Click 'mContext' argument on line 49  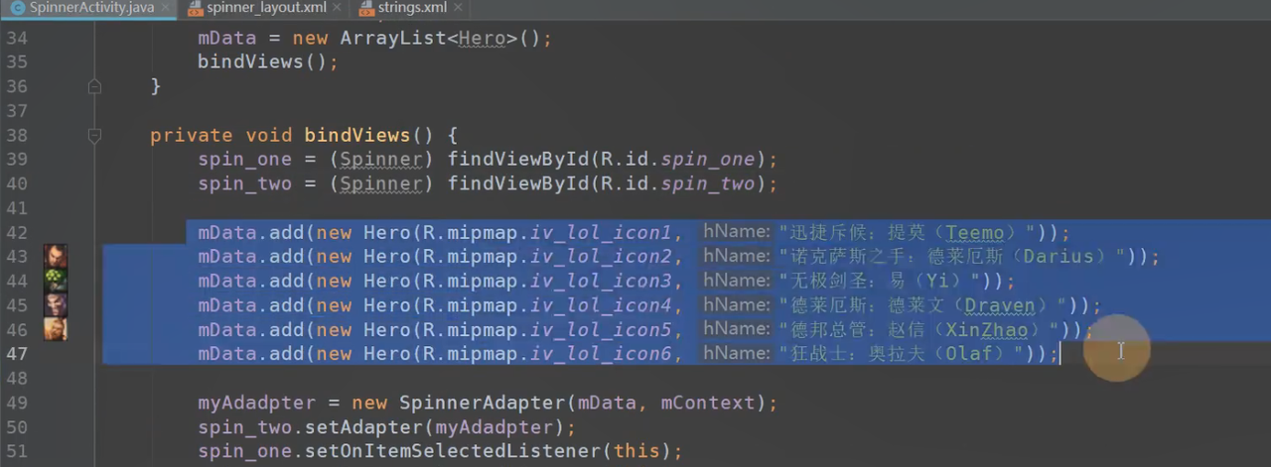click(707, 403)
